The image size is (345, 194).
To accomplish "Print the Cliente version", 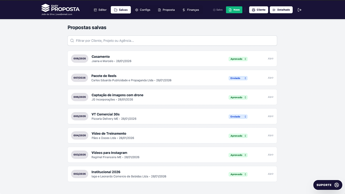I will click(x=258, y=10).
